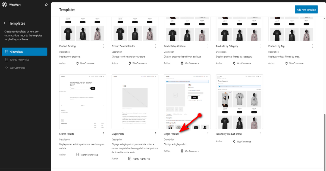326x171 pixels.
Task: Go back using the chevron beside Templates
Action: pyautogui.click(x=4, y=23)
